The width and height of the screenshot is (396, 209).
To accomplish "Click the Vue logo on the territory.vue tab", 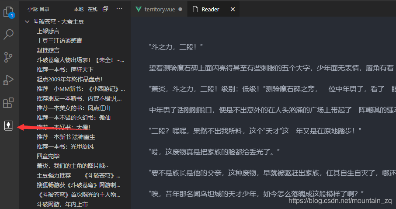I will pyautogui.click(x=139, y=9).
